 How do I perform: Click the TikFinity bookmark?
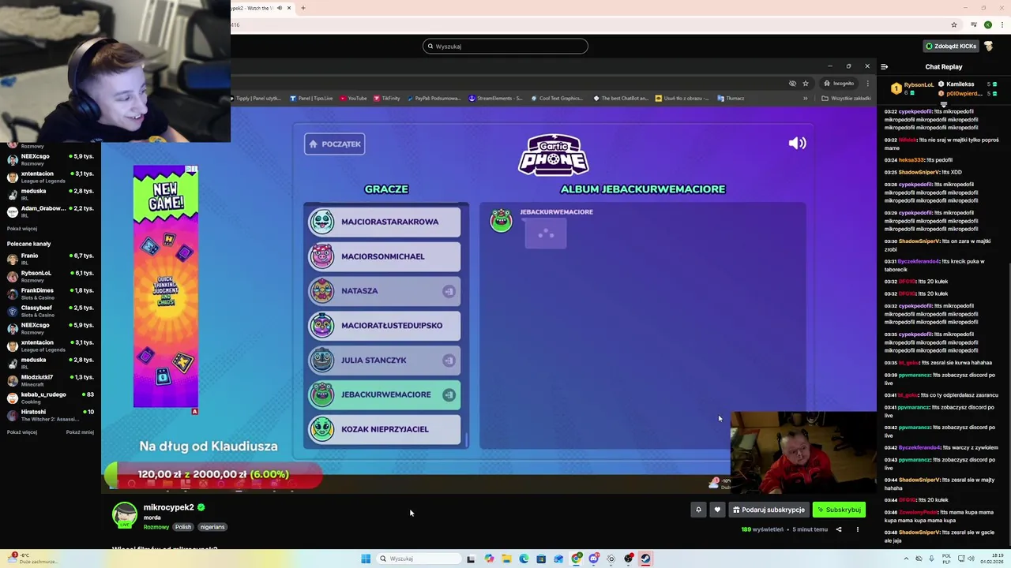point(386,99)
